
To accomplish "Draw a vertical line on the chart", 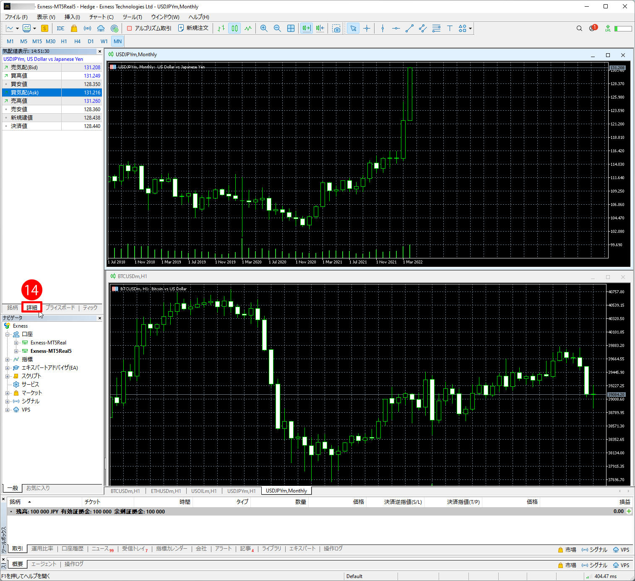I will [x=383, y=29].
